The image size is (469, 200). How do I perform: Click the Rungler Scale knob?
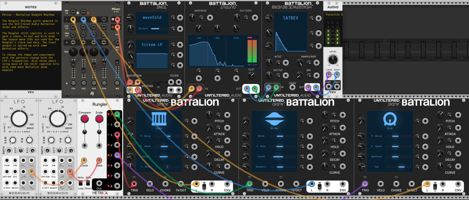pyautogui.click(x=99, y=119)
